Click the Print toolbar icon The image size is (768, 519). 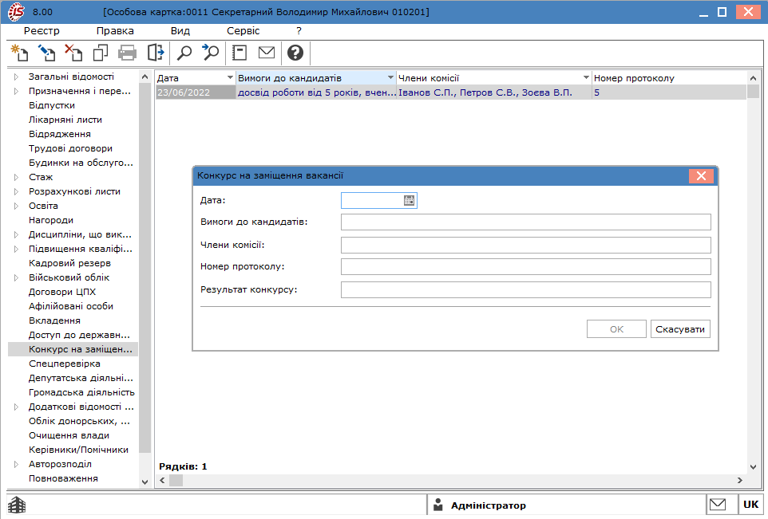[128, 53]
